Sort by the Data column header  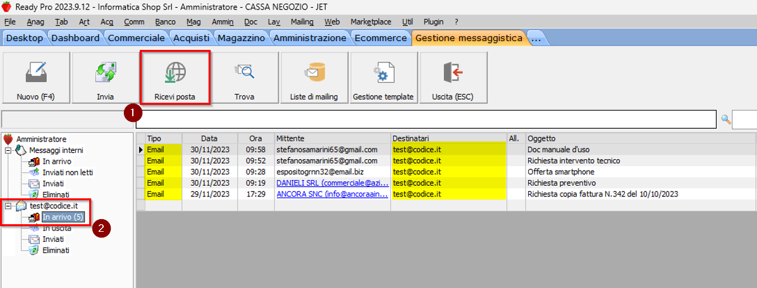click(209, 138)
